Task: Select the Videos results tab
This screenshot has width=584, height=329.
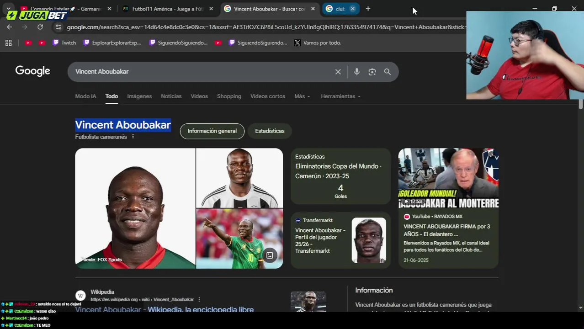Action: [199, 96]
